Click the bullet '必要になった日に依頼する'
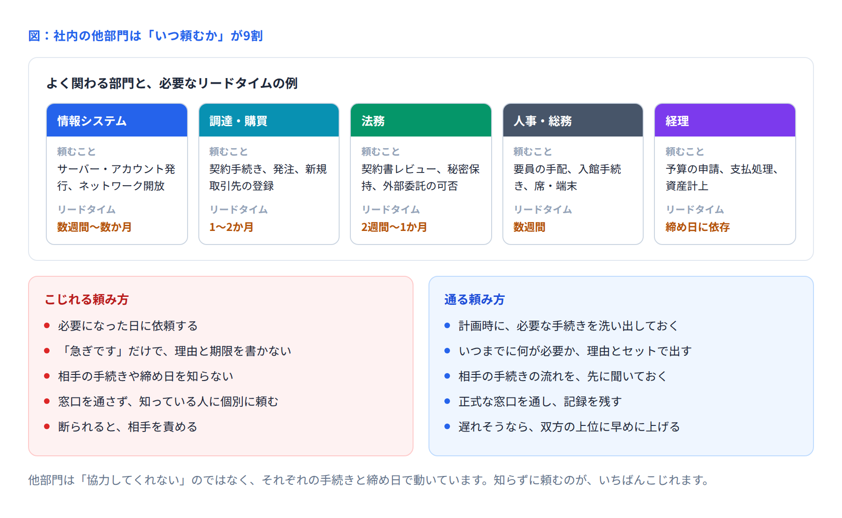Image resolution: width=842 pixels, height=518 pixels. tap(128, 326)
